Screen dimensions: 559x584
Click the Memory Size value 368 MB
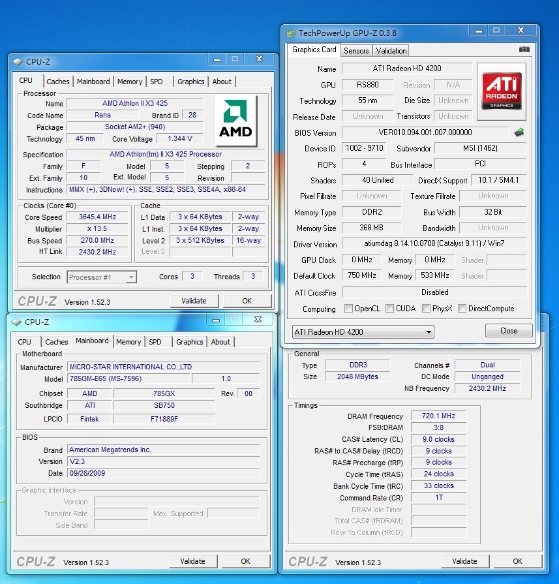click(372, 228)
